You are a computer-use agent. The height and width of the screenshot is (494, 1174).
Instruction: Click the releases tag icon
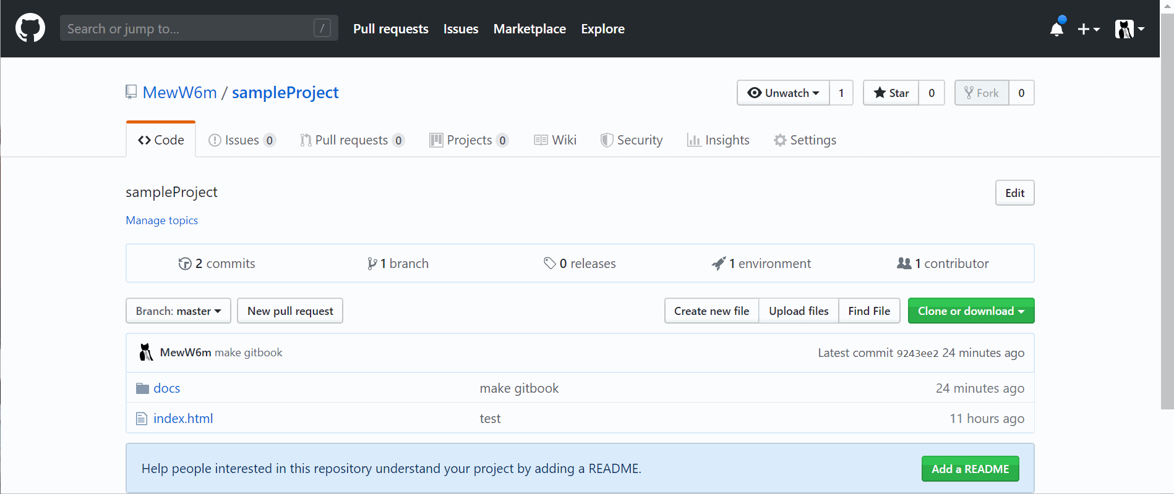[x=549, y=264]
